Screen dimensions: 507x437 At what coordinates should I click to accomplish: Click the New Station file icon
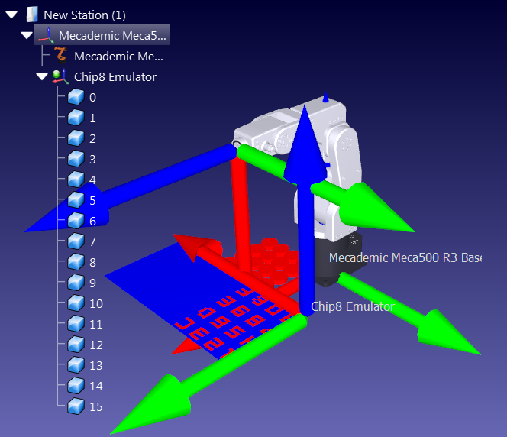click(32, 15)
